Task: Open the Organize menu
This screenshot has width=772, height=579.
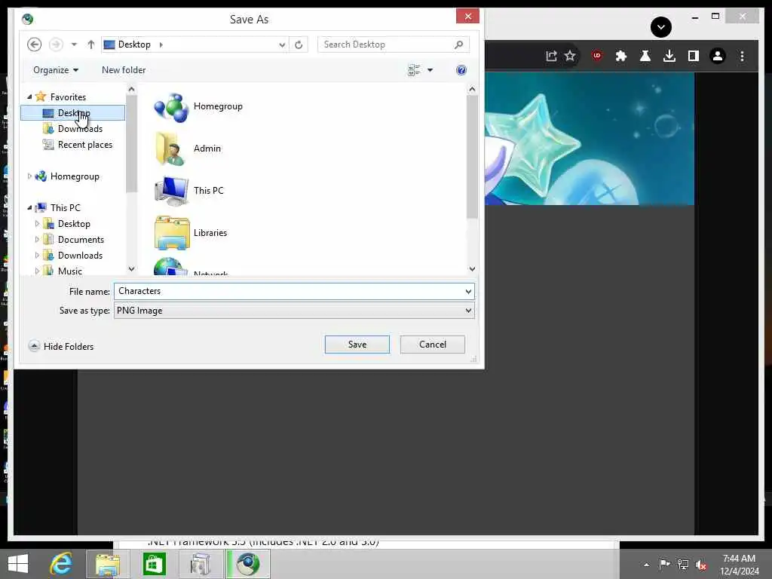Action: (56, 70)
